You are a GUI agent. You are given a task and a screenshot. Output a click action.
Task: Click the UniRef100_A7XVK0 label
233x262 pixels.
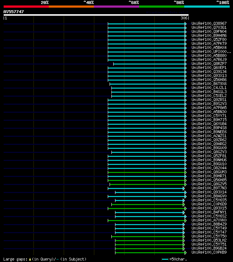coord(209,220)
